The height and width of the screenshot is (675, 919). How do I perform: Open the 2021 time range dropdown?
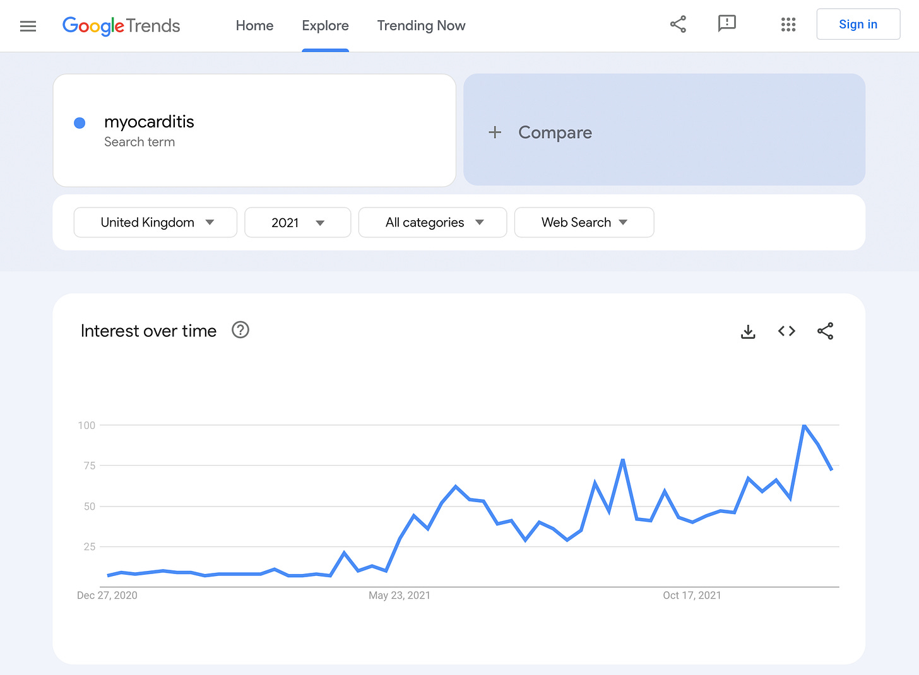(x=298, y=223)
